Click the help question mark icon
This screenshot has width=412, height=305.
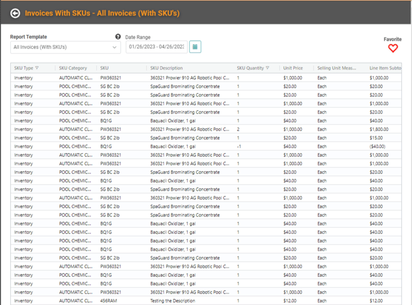tap(118, 37)
